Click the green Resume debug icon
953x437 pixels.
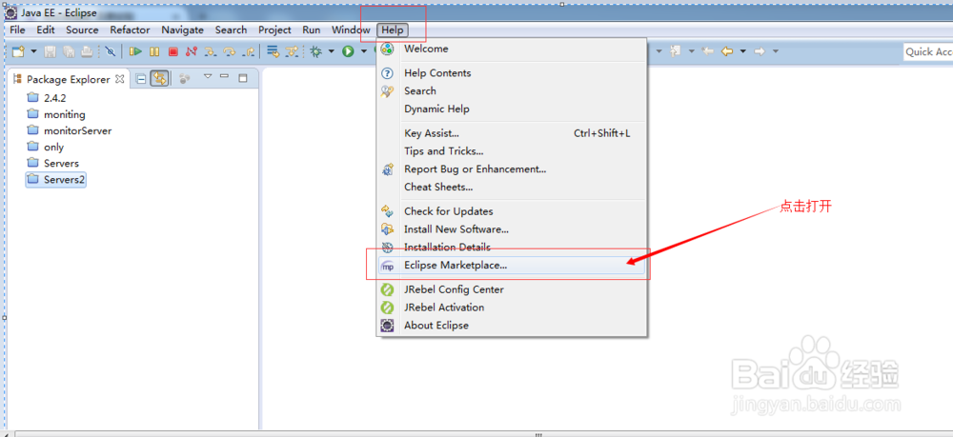click(135, 51)
